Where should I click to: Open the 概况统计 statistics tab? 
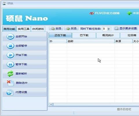coord(108,35)
